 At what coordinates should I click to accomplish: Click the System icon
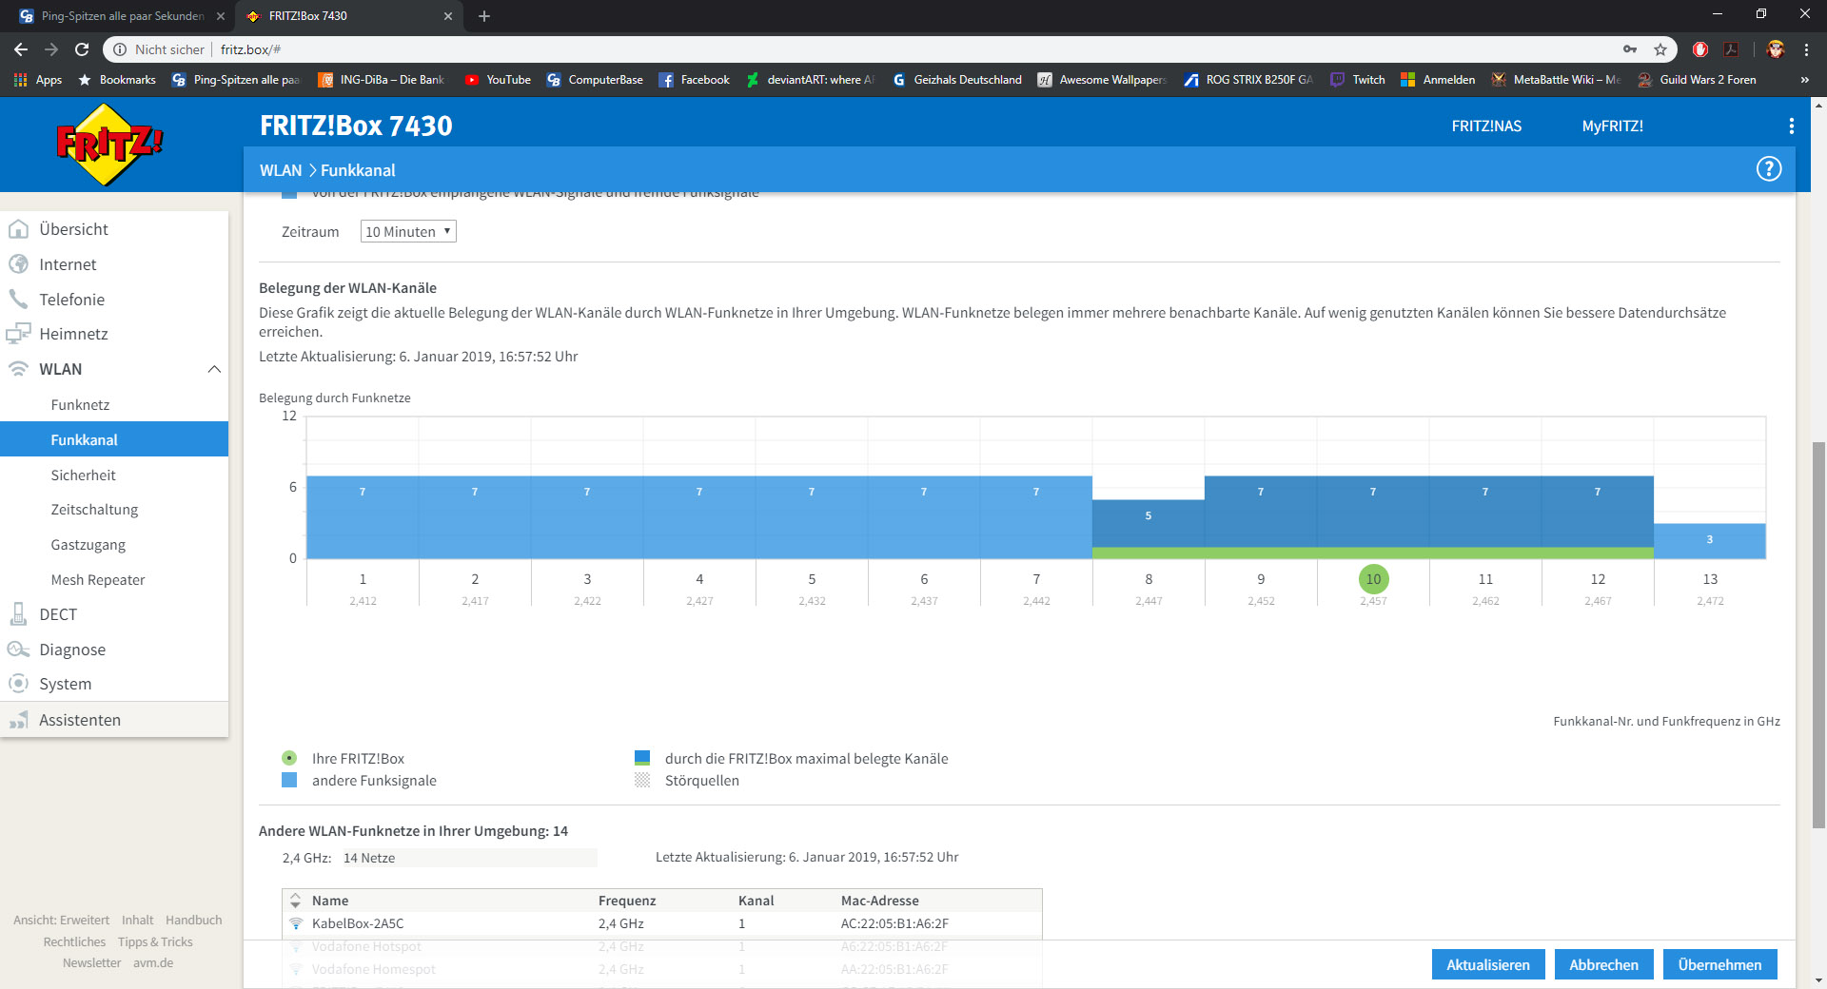pyautogui.click(x=18, y=684)
